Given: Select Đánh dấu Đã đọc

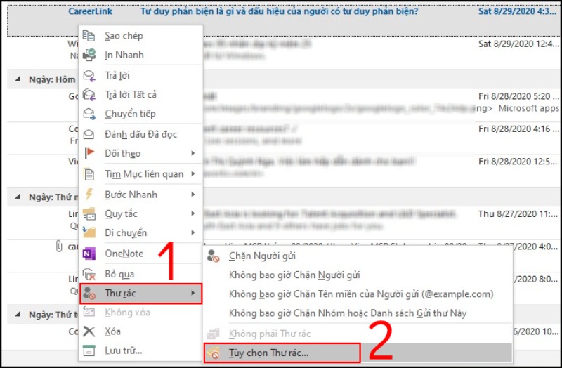Looking at the screenshot, I should (x=141, y=134).
